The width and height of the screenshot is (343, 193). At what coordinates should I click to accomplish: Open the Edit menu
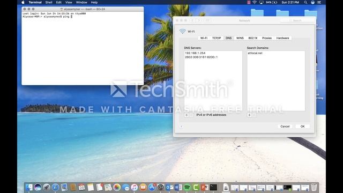pos(58,2)
